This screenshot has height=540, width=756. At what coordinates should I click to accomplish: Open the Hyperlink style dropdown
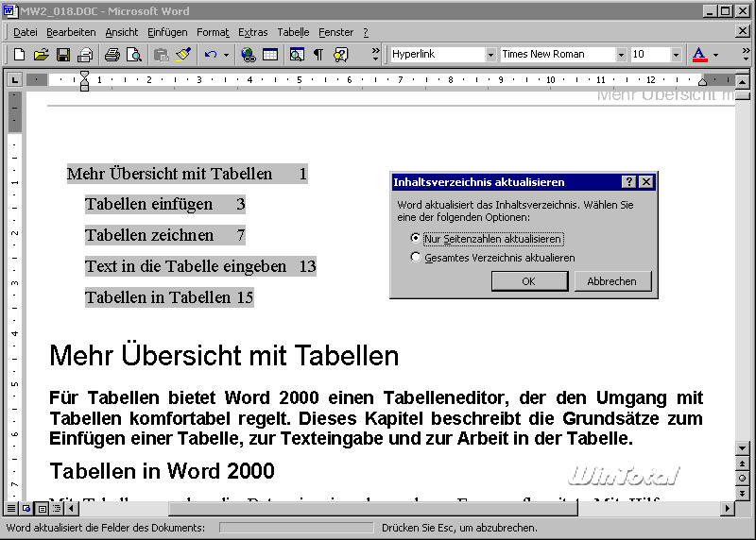(490, 55)
